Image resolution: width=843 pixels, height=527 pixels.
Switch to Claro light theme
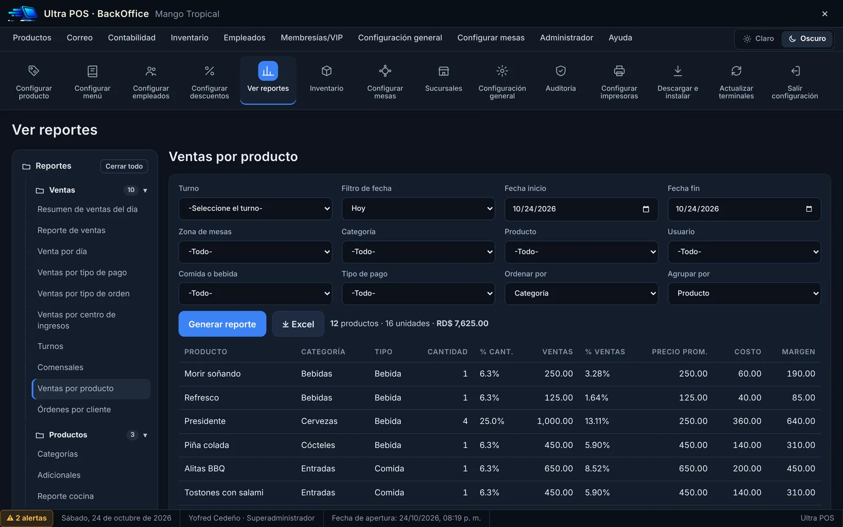[759, 38]
